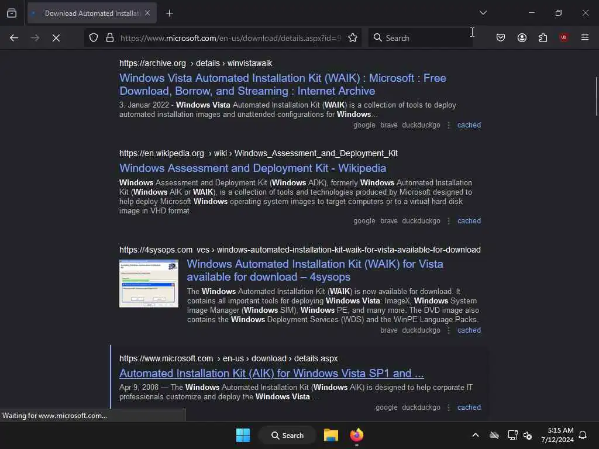Click duckduckgo engine label on 4sysops result
This screenshot has width=599, height=449.
click(421, 330)
